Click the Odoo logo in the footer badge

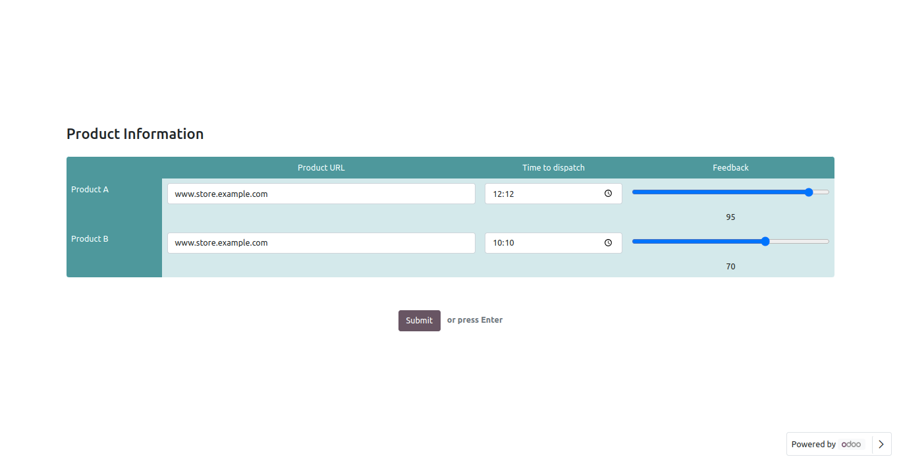pos(851,444)
